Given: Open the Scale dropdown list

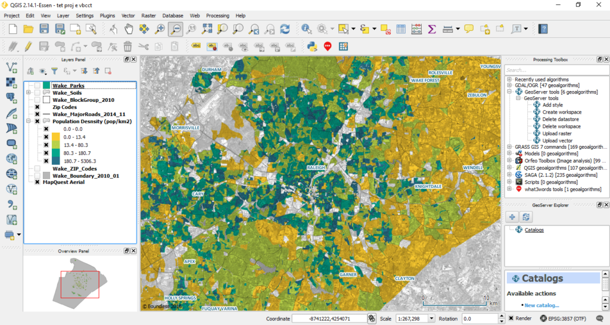Looking at the screenshot, I should point(431,318).
